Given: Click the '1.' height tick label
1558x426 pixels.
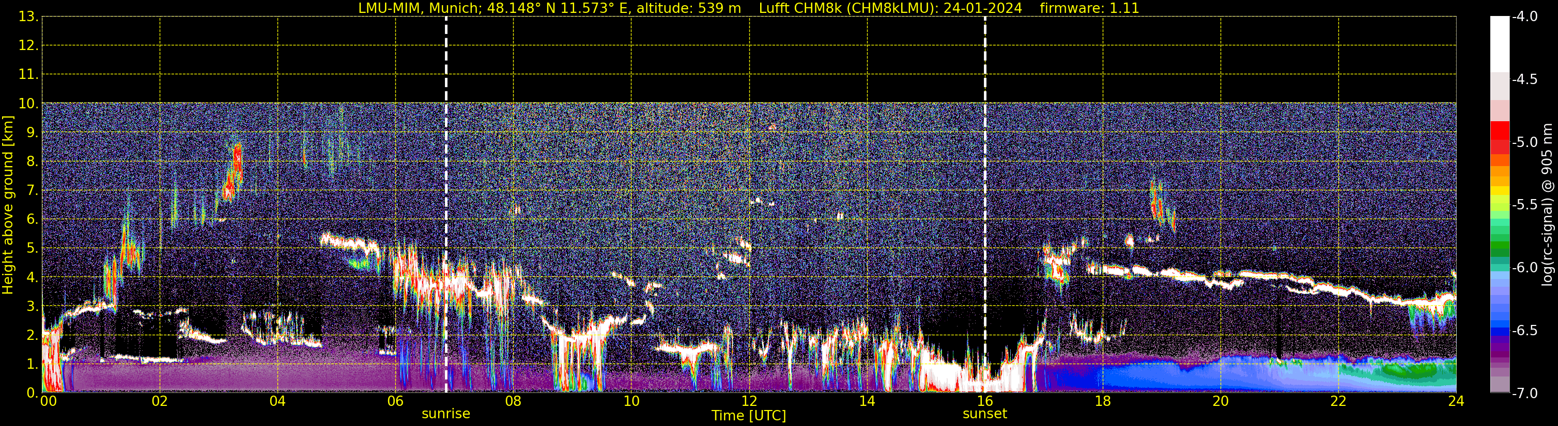Looking at the screenshot, I should pyautogui.click(x=32, y=365).
